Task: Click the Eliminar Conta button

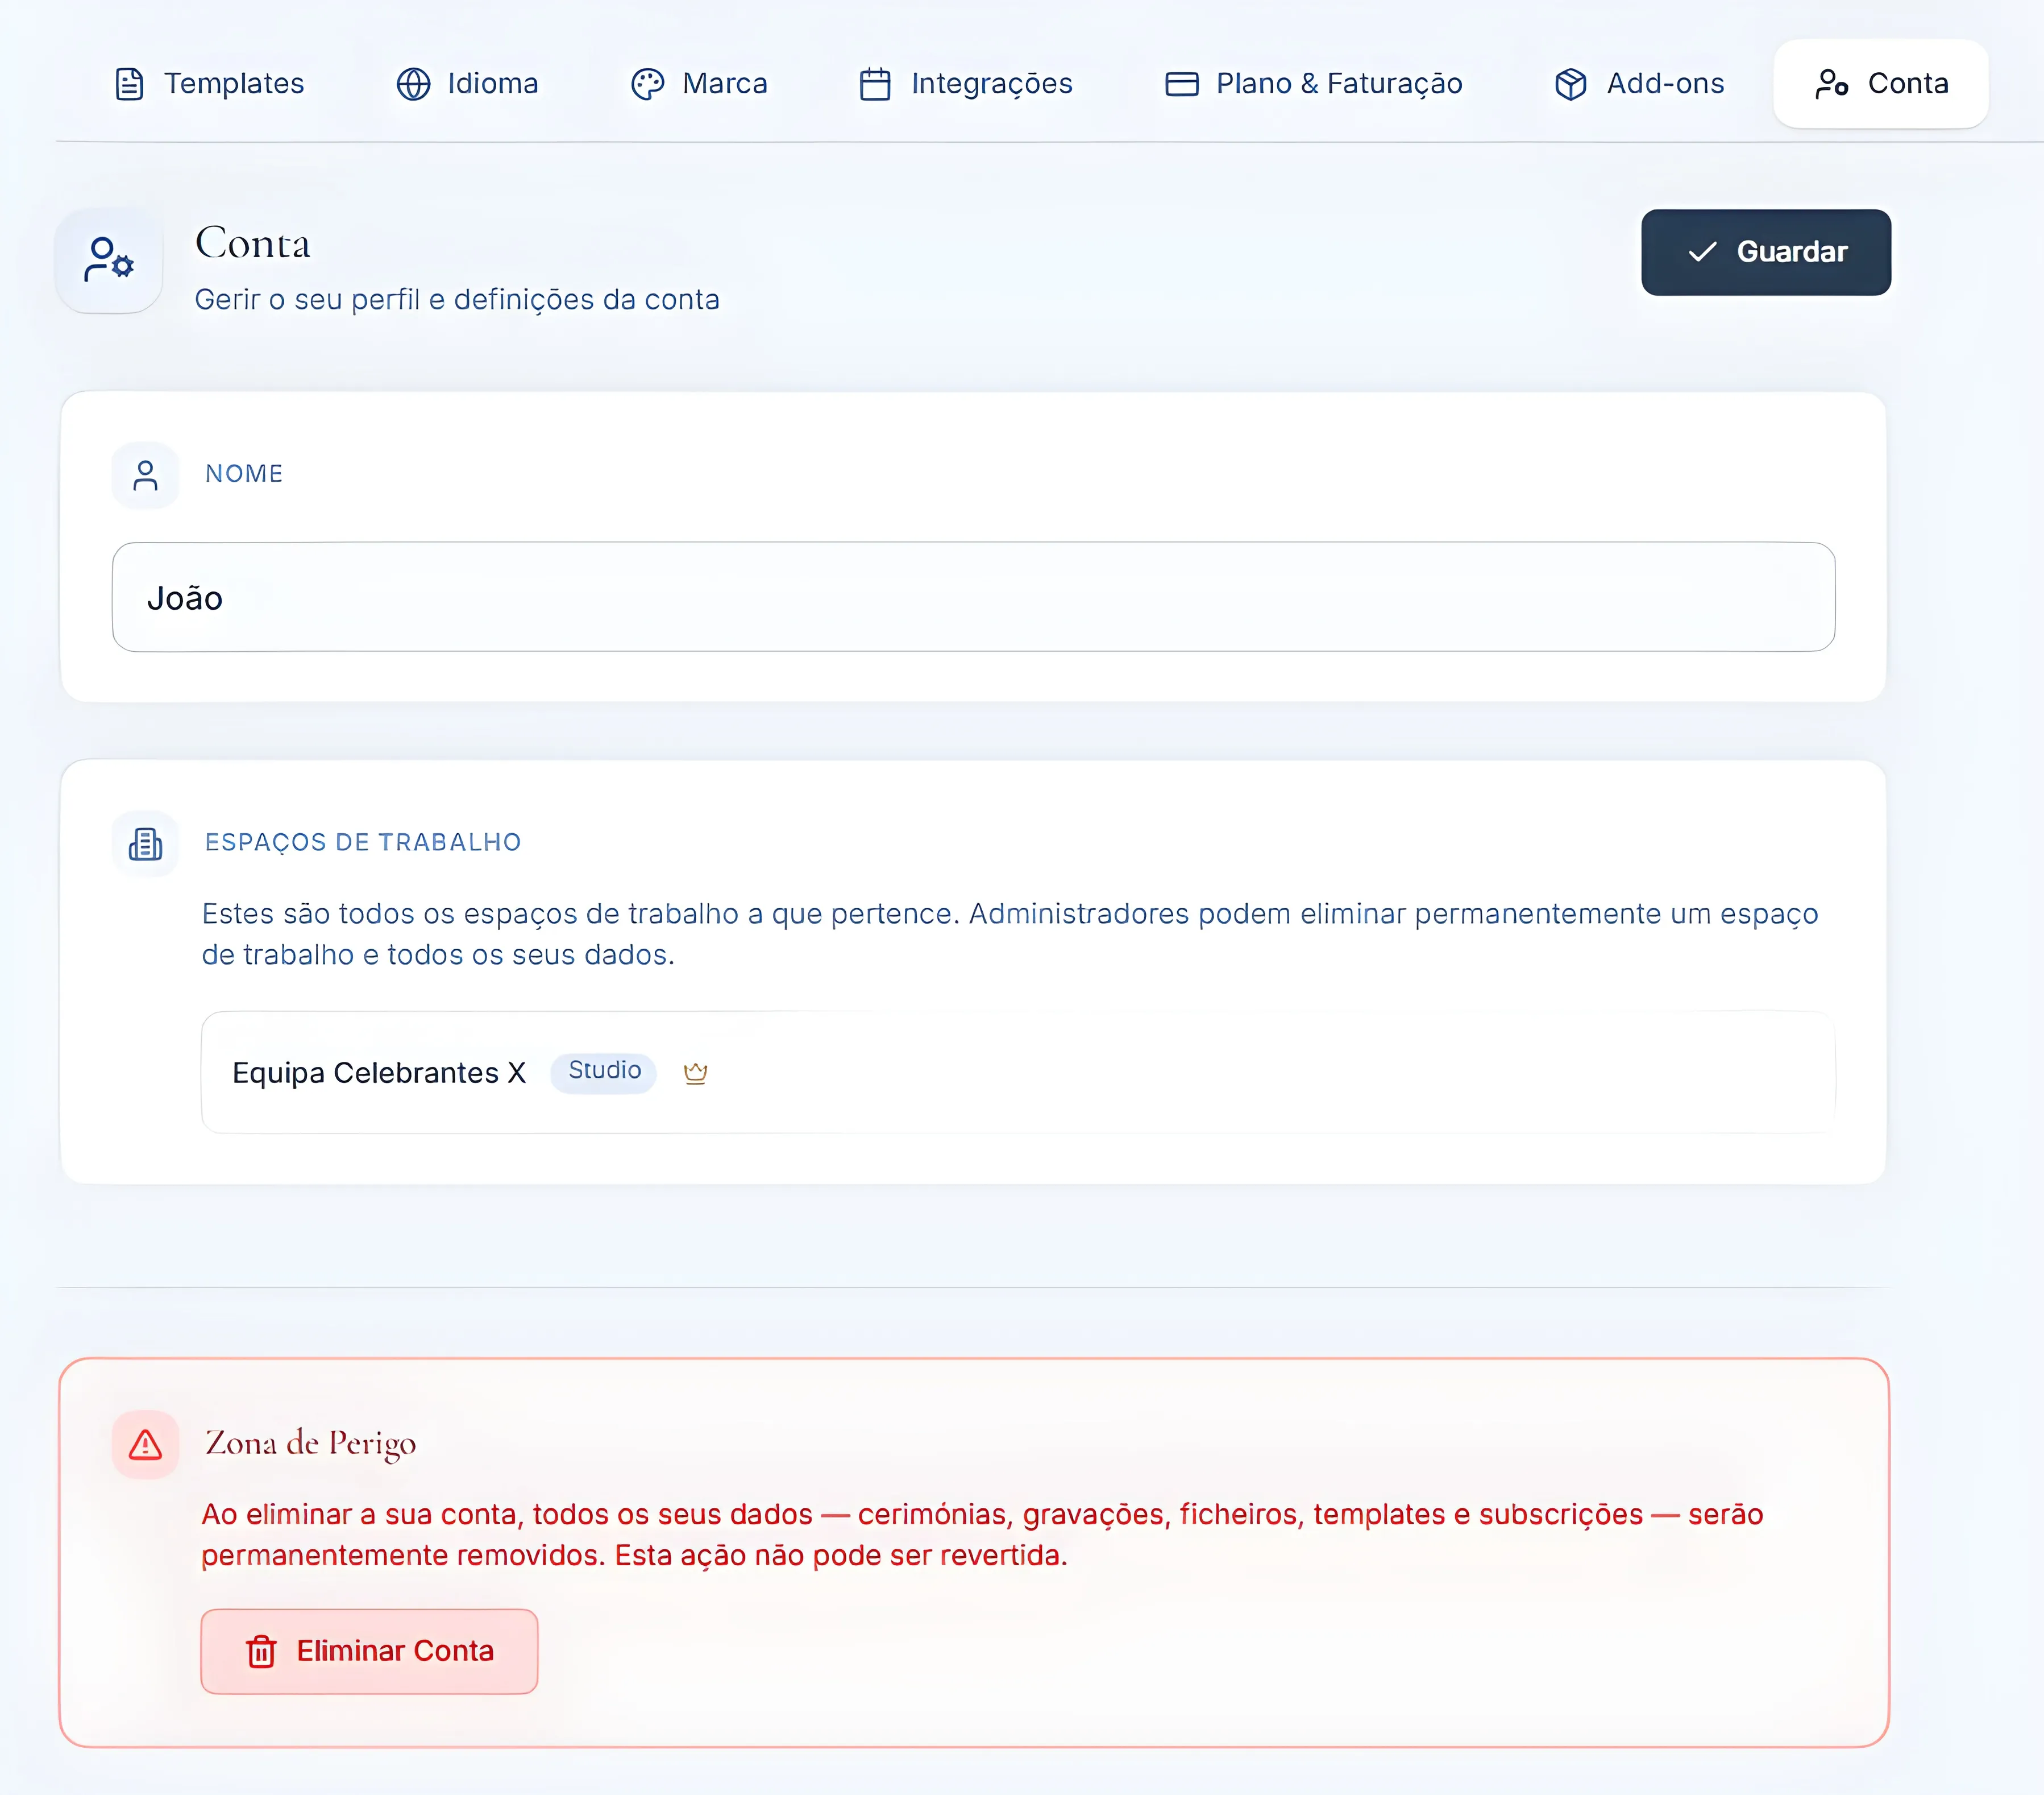Action: [x=369, y=1651]
